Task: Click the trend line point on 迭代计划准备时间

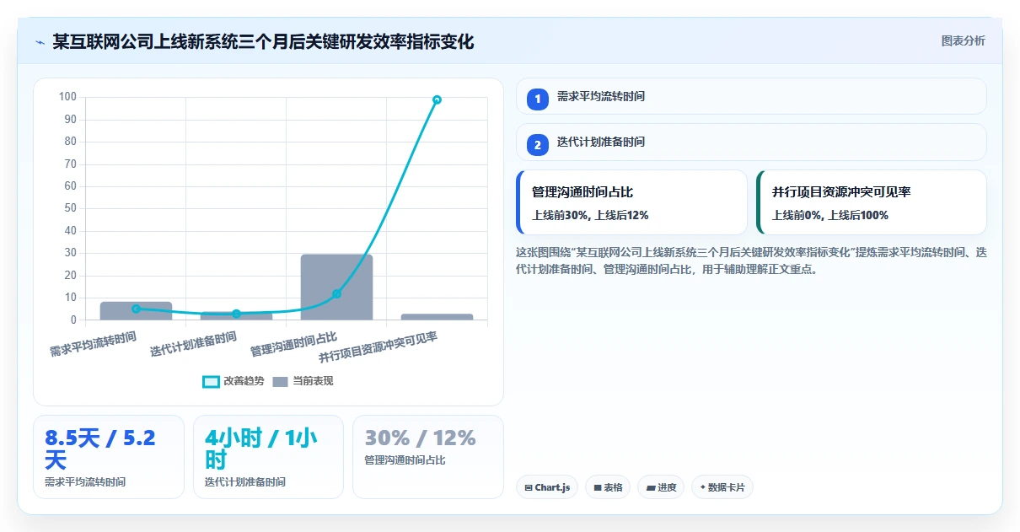Action: (236, 314)
